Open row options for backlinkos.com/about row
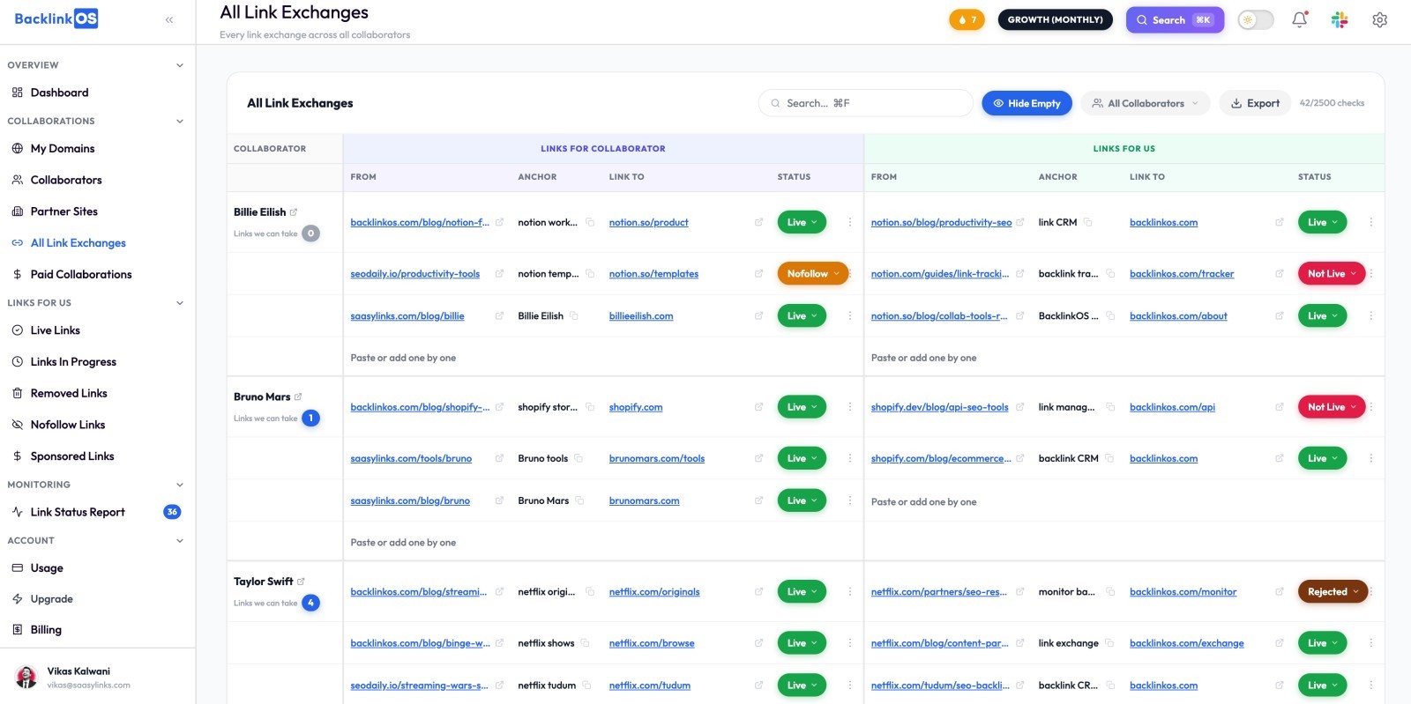 [x=1371, y=315]
